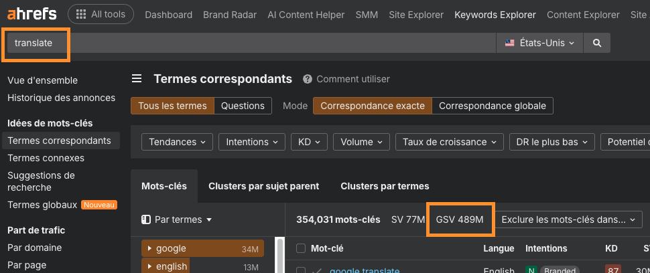Viewport: 650px width, 273px height.
Task: Open the États-Unis country dropdown
Action: pos(539,43)
